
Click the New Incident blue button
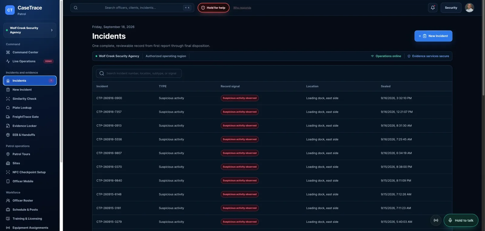433,36
